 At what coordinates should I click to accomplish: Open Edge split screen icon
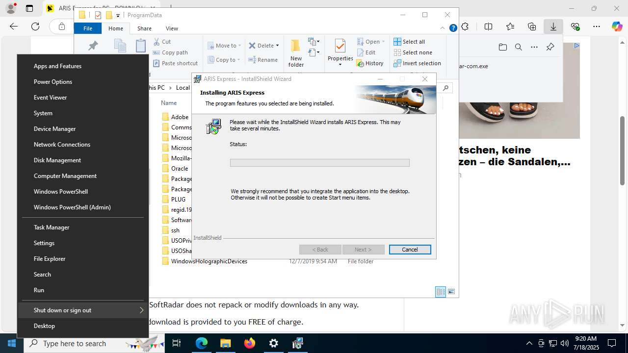[x=488, y=26]
